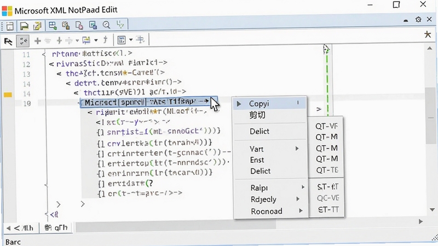This screenshot has width=438, height=246.
Task: Click the copy document icon
Action: coord(79,25)
